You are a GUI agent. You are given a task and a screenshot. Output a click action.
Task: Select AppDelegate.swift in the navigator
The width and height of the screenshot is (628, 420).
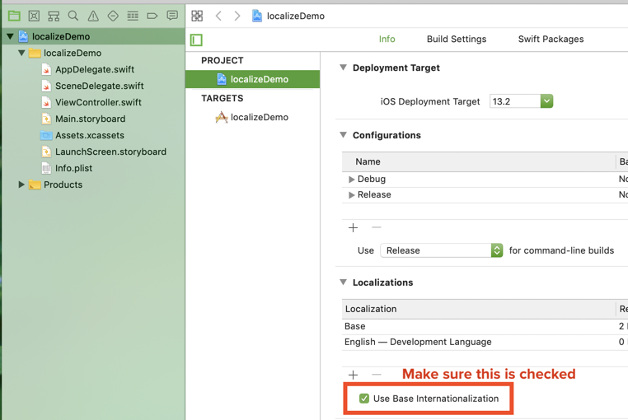[x=95, y=69]
